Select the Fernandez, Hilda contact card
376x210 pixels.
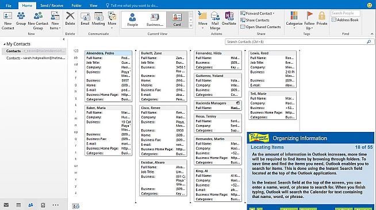point(218,60)
